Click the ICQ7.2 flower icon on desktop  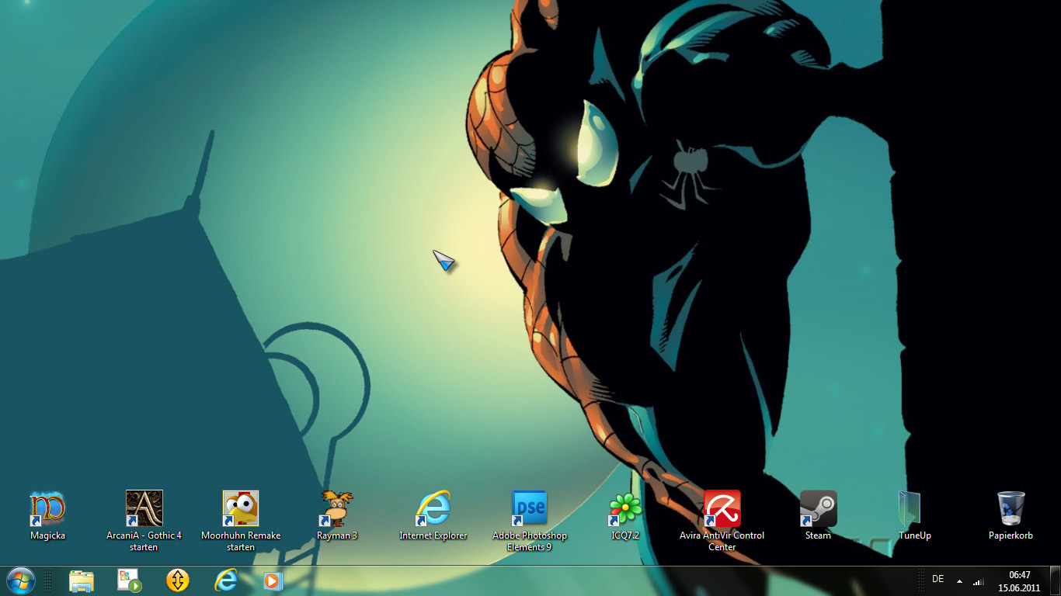[x=625, y=509]
